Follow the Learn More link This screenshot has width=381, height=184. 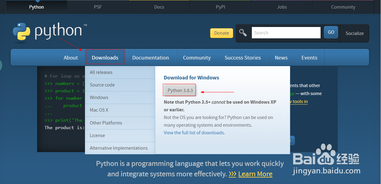tap(255, 174)
